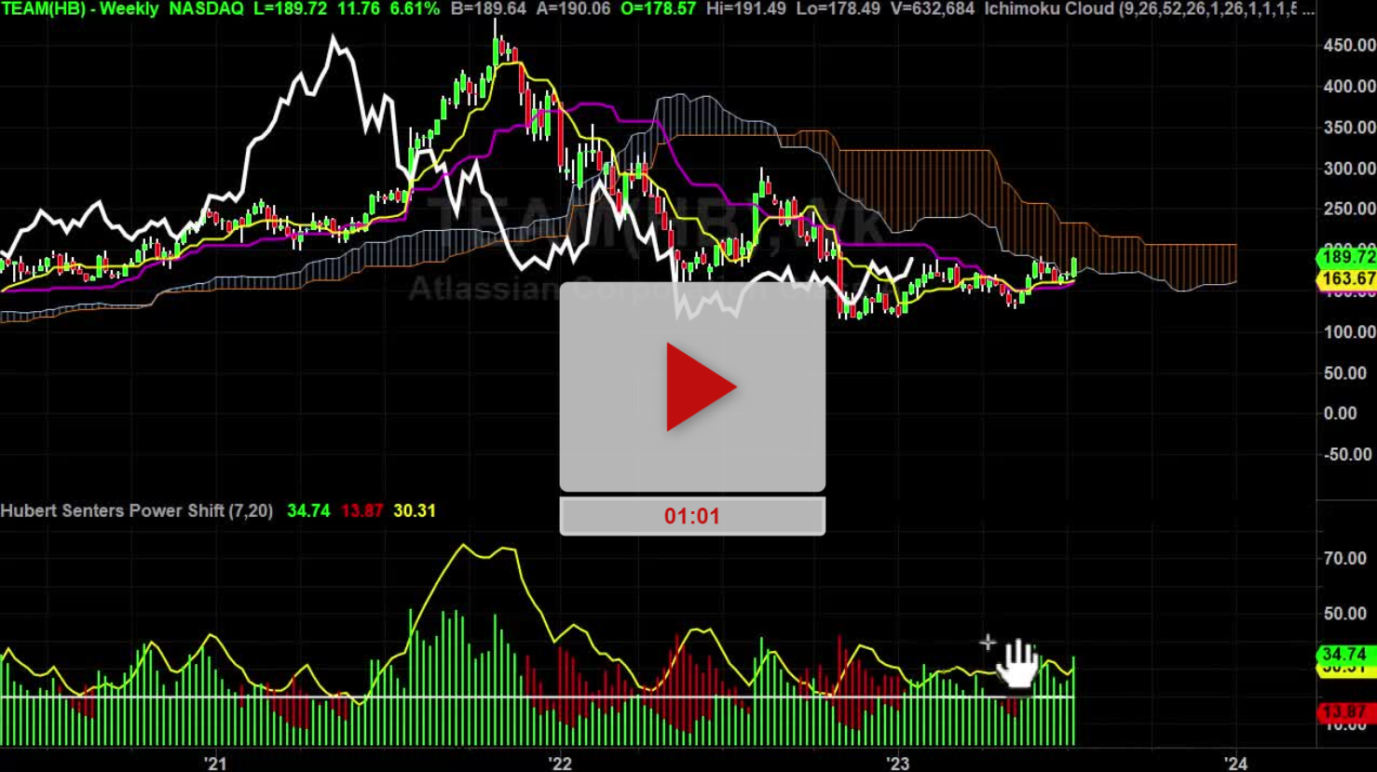1377x772 pixels.
Task: Click the red play button on the video
Action: pos(701,386)
